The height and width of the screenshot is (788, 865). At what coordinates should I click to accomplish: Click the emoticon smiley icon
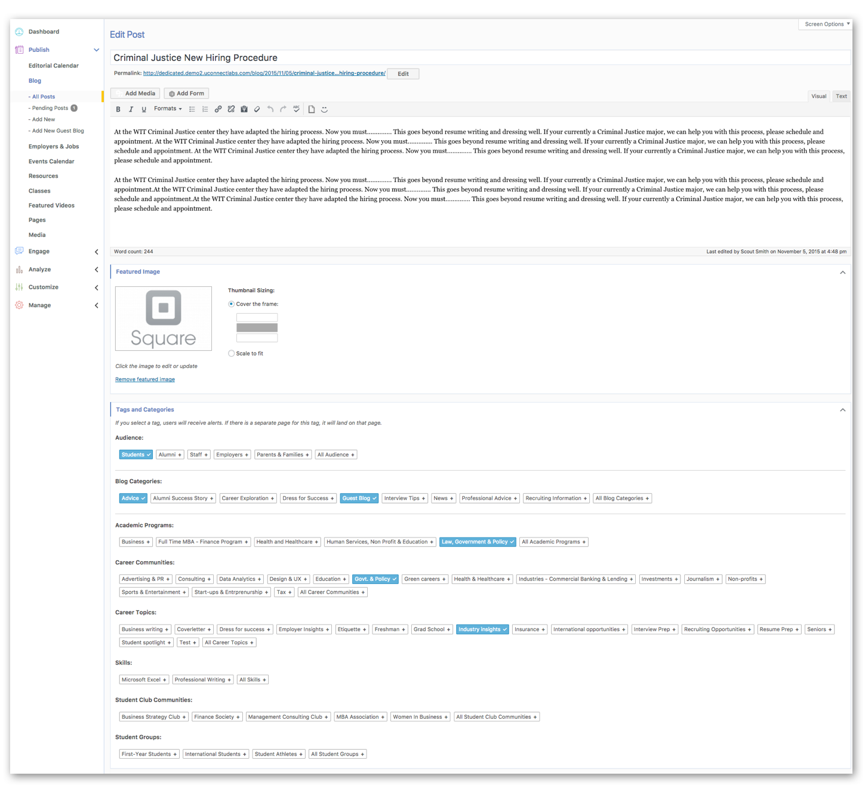point(325,109)
